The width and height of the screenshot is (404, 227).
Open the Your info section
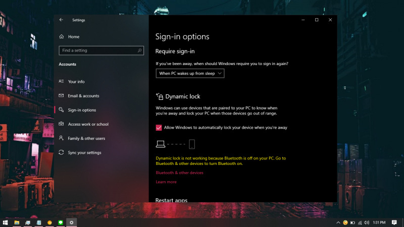point(76,82)
